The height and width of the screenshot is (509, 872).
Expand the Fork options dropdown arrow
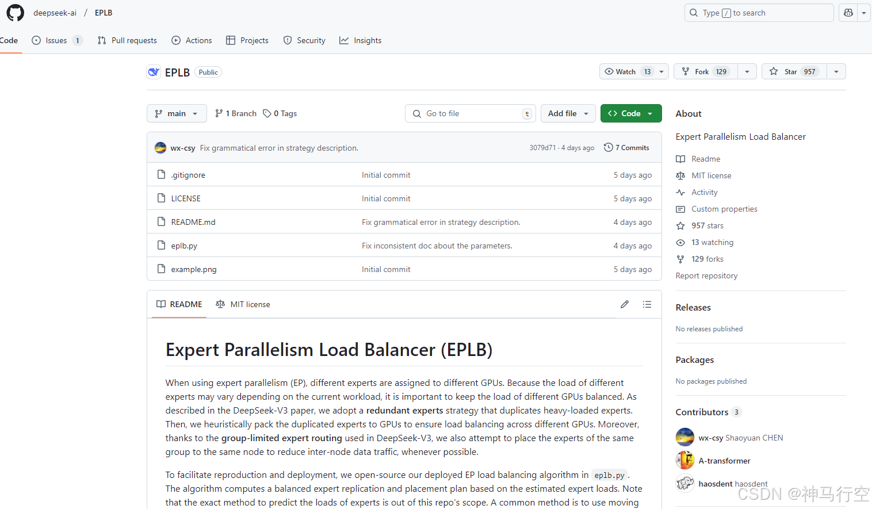[747, 71]
